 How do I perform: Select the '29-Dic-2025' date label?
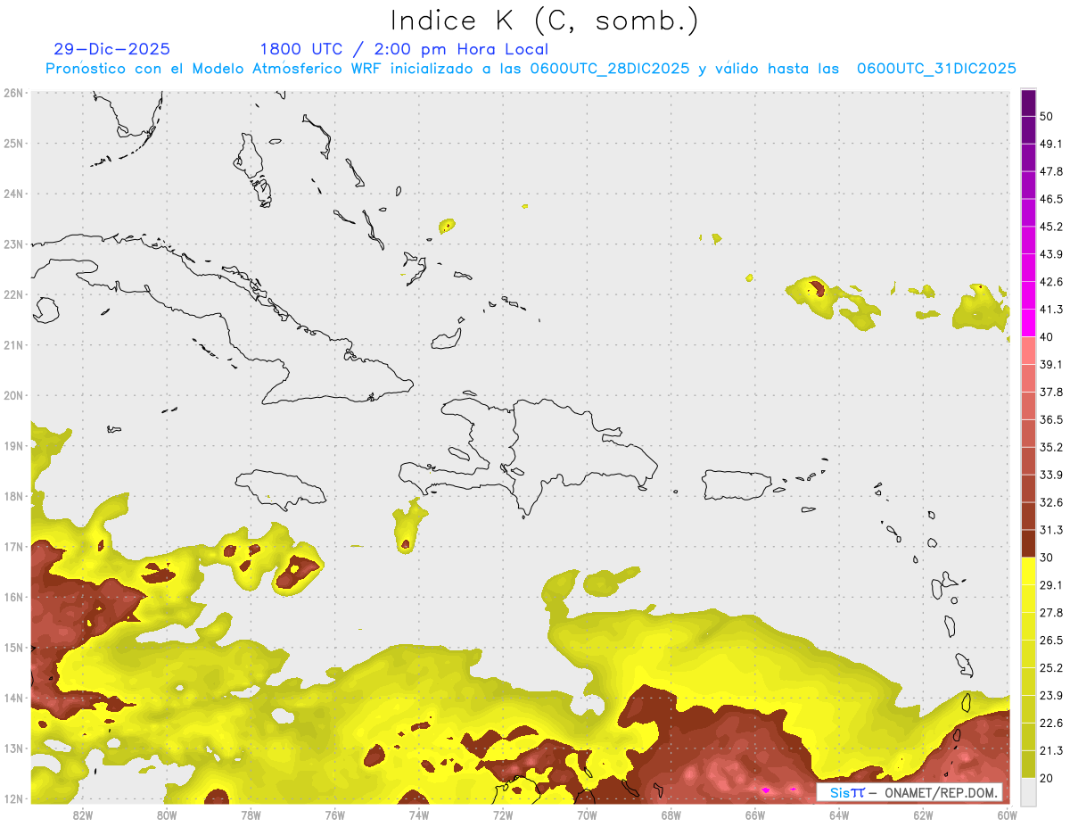[x=111, y=49]
